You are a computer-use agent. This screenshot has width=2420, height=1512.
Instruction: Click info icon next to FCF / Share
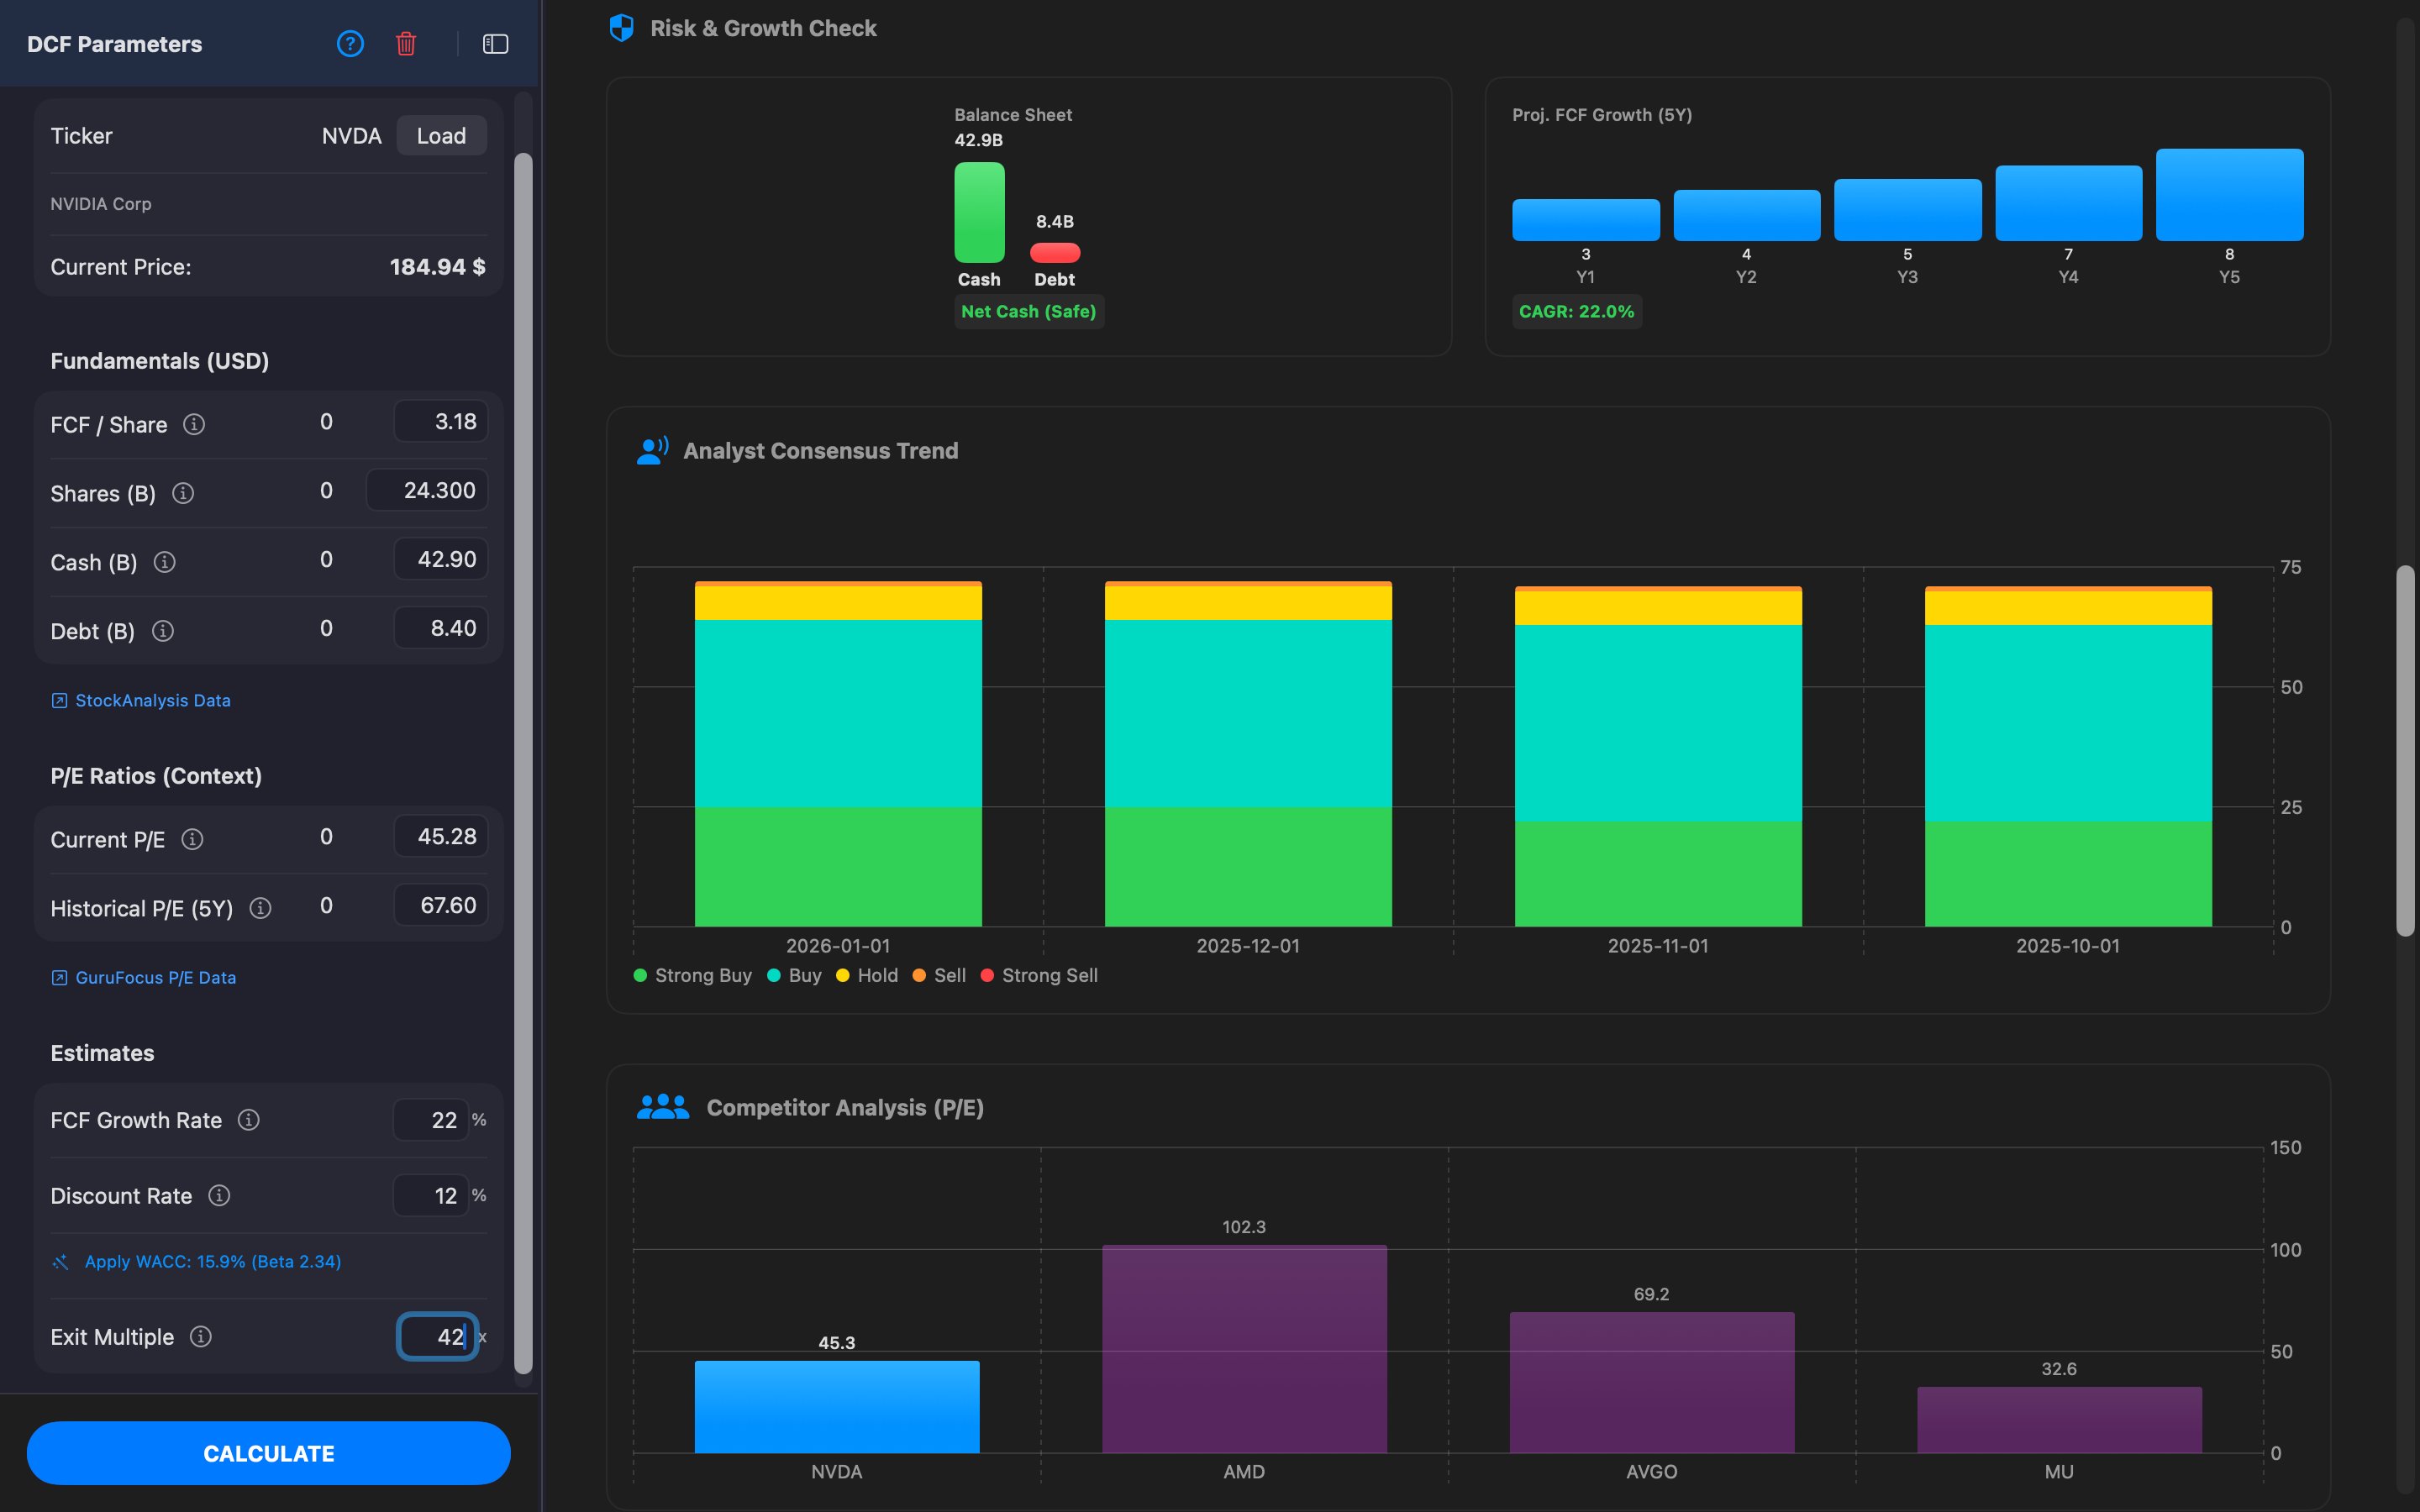(x=194, y=424)
